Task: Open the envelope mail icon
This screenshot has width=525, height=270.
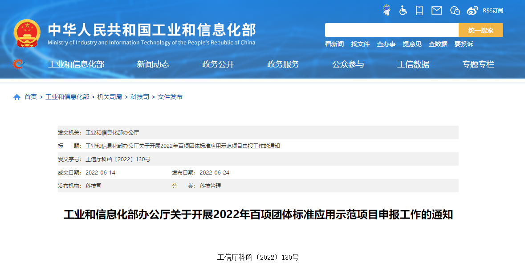Action: coord(436,10)
